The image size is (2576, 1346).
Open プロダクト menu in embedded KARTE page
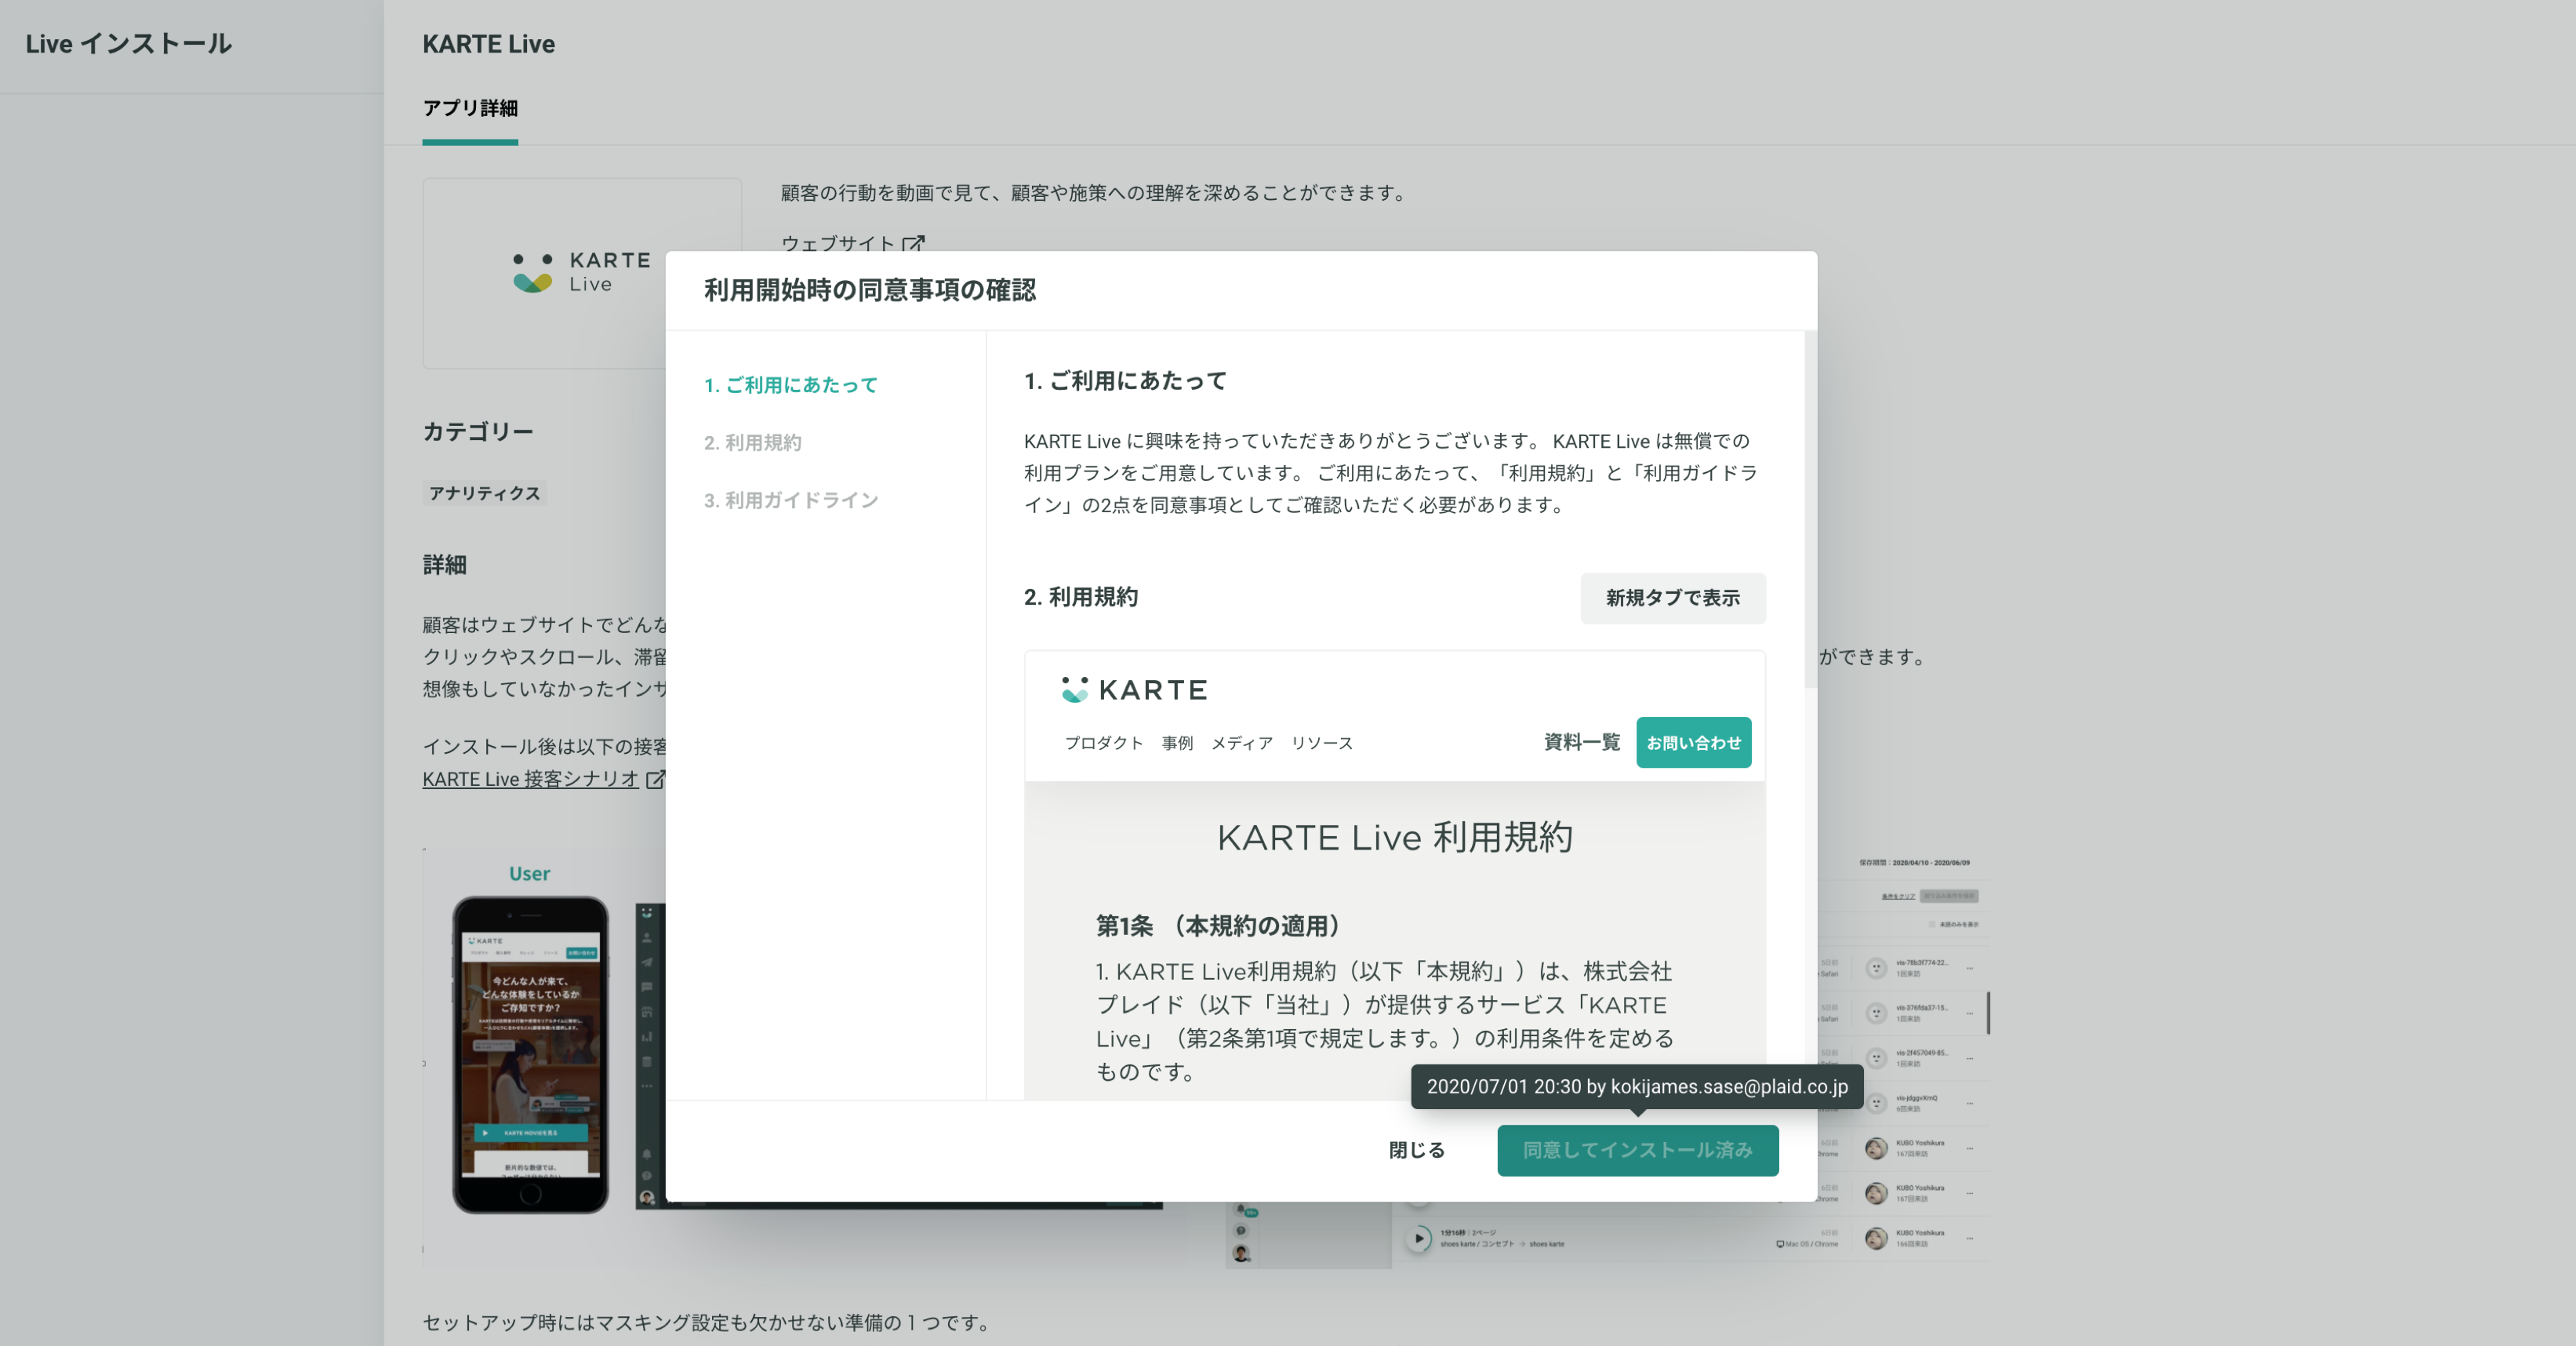pyautogui.click(x=1103, y=743)
